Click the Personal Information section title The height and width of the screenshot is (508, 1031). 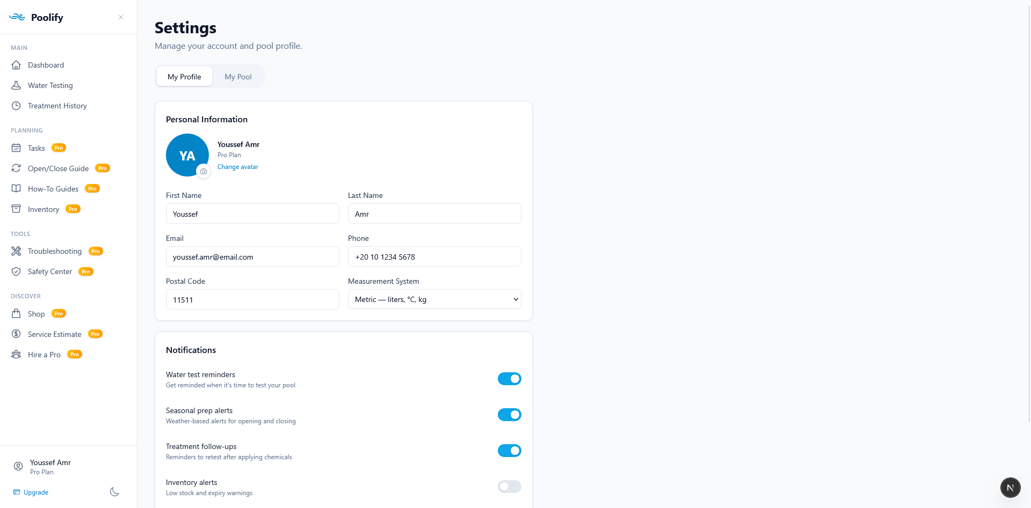point(207,119)
